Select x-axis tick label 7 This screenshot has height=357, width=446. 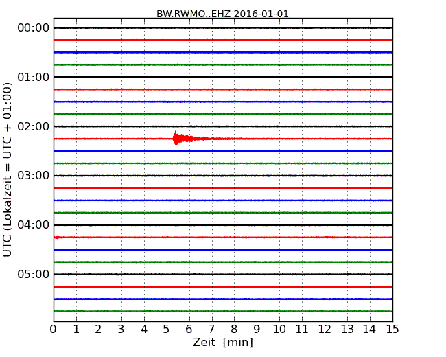click(211, 330)
